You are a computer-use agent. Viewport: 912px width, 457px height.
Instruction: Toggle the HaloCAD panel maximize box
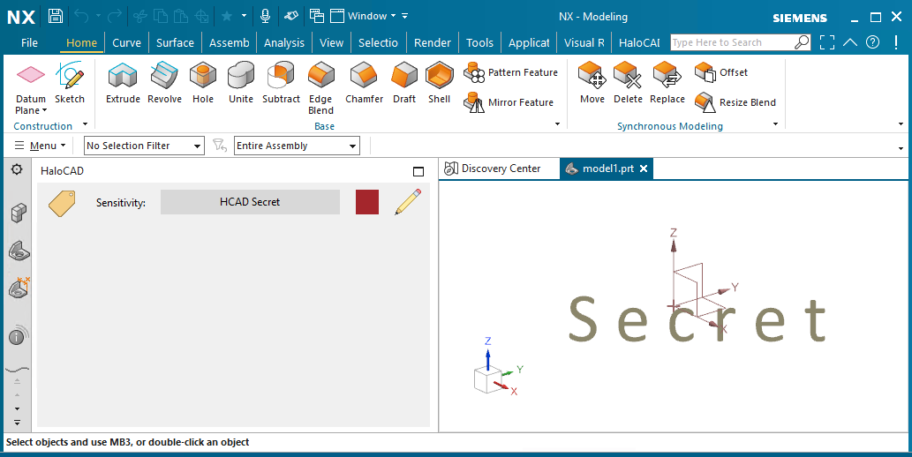pyautogui.click(x=418, y=171)
